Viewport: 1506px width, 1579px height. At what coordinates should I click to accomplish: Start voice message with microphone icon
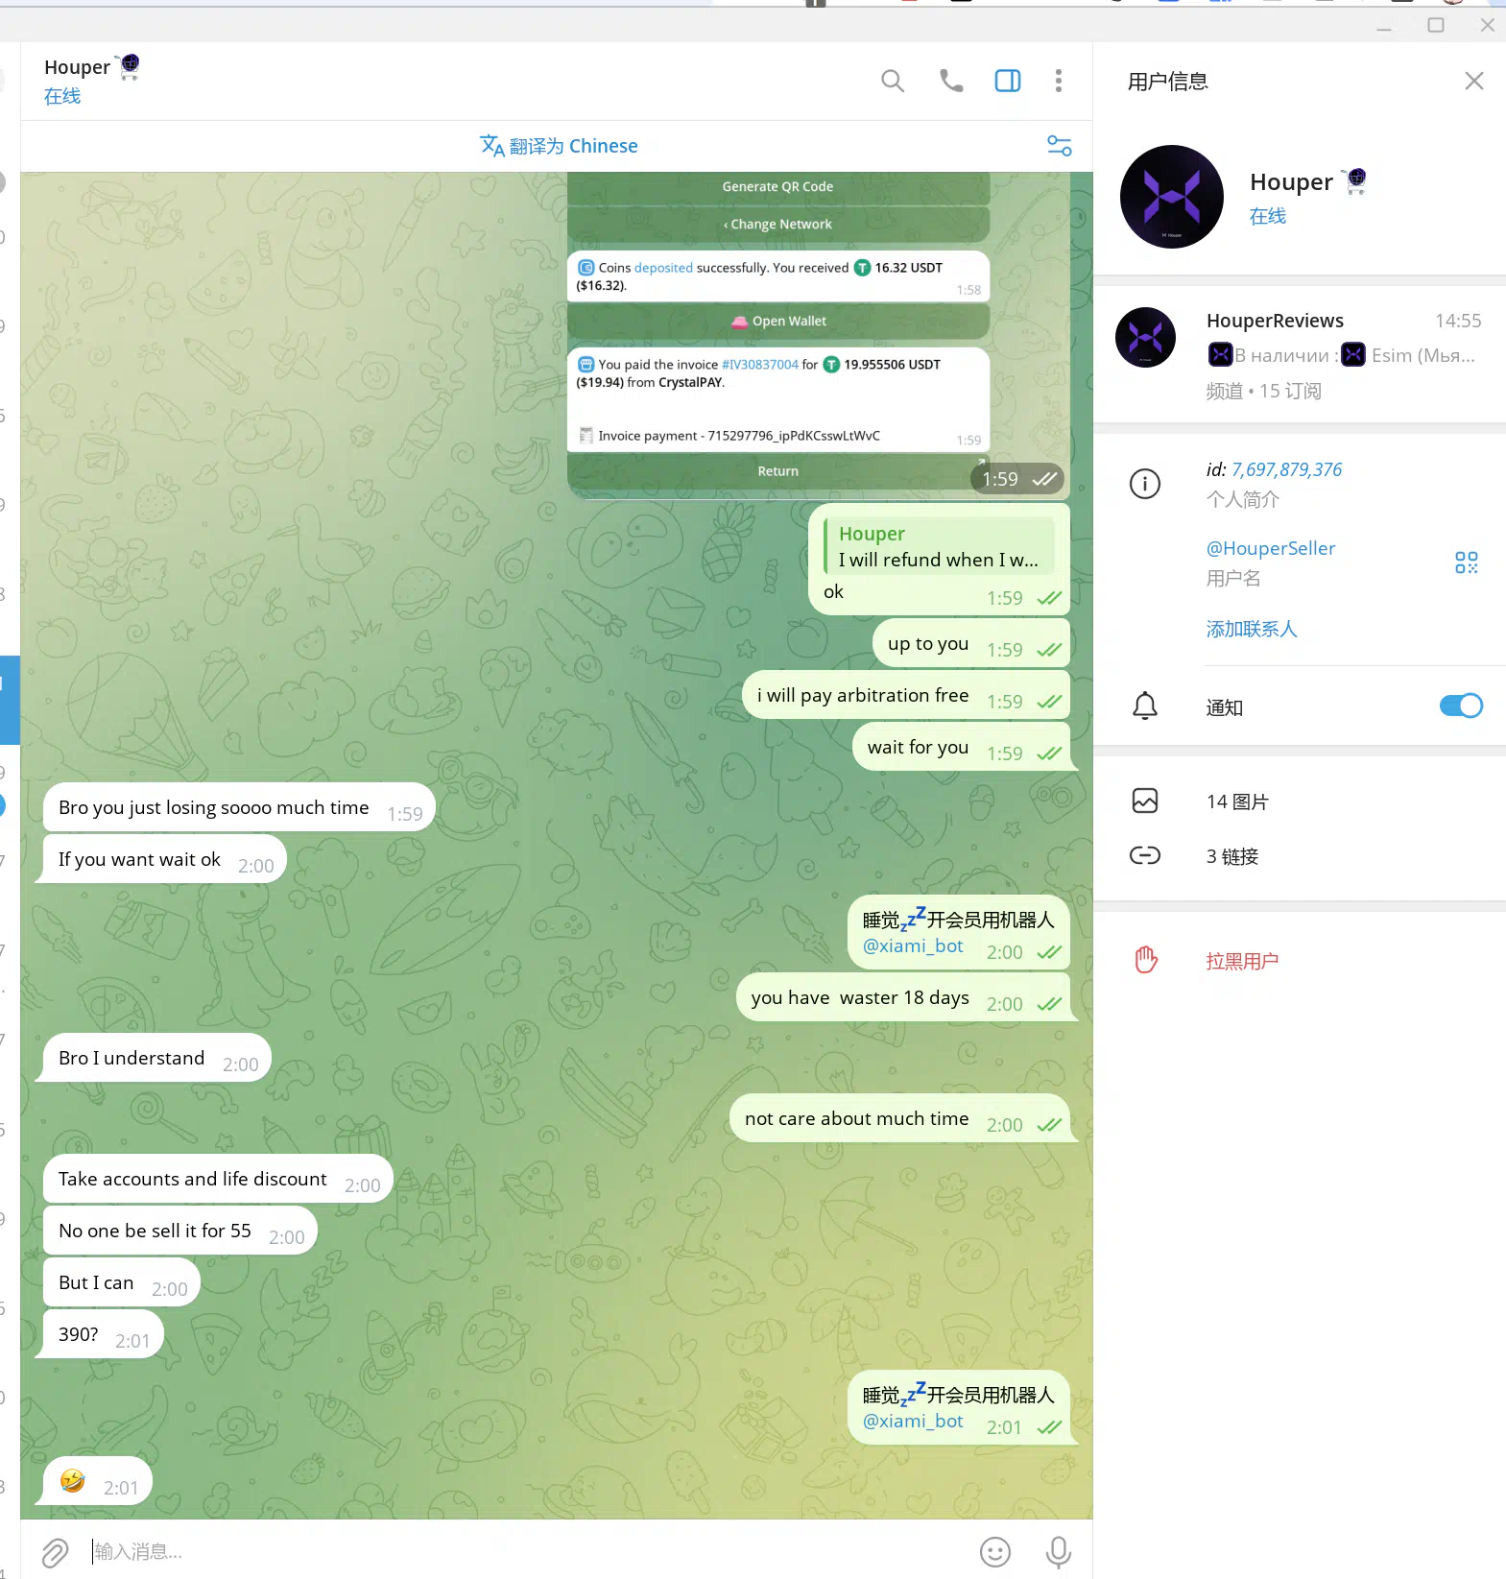pyautogui.click(x=1059, y=1552)
